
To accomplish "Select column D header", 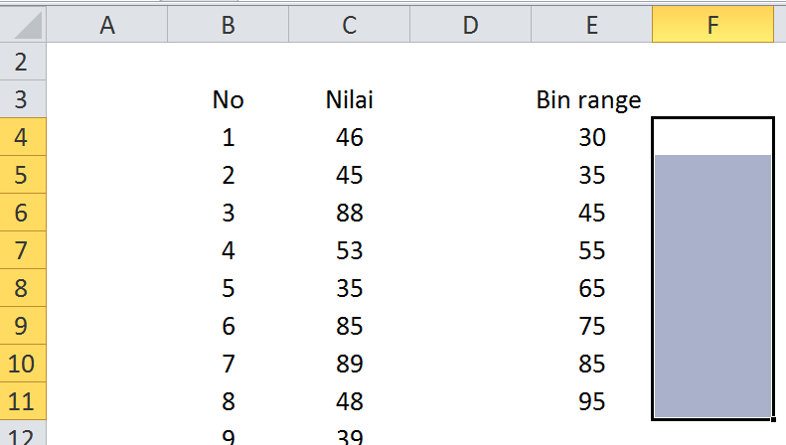I will point(470,24).
